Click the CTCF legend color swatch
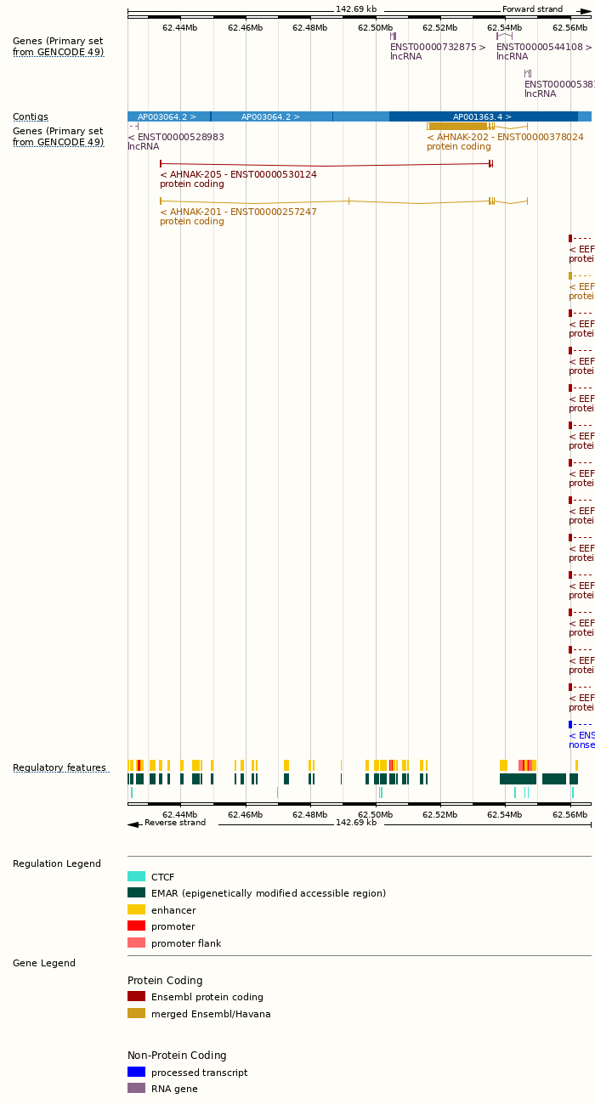This screenshot has width=595, height=1104. 136,876
